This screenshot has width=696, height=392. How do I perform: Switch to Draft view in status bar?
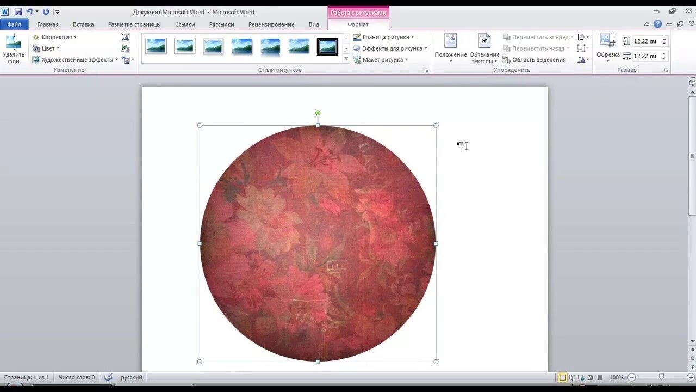click(600, 377)
